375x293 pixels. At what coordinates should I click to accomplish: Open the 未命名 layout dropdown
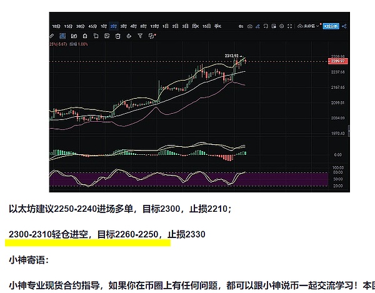pyautogui.click(x=309, y=26)
